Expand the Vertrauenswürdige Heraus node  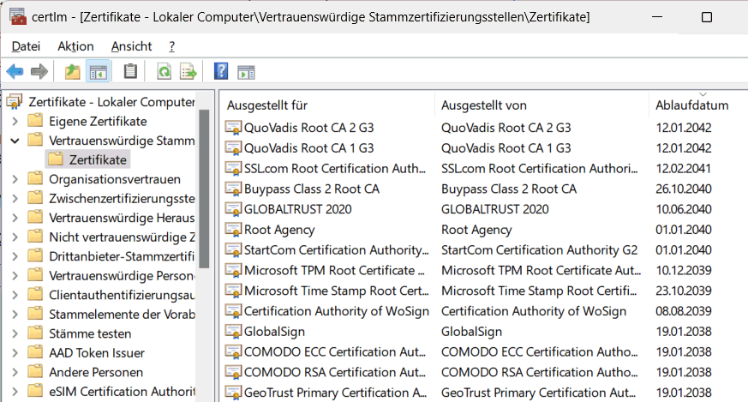pos(15,218)
